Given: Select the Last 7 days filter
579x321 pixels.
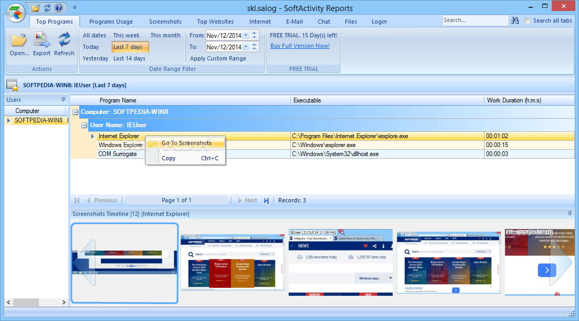Looking at the screenshot, I should point(130,47).
